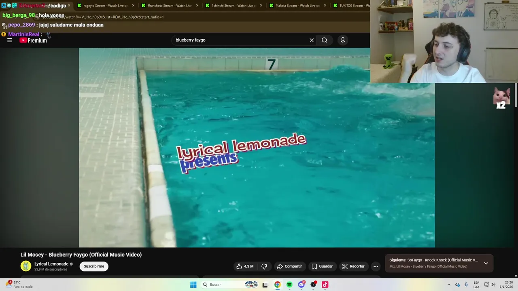518x291 pixels.
Task: Go to YouTube Premium home logo
Action: coord(33,40)
